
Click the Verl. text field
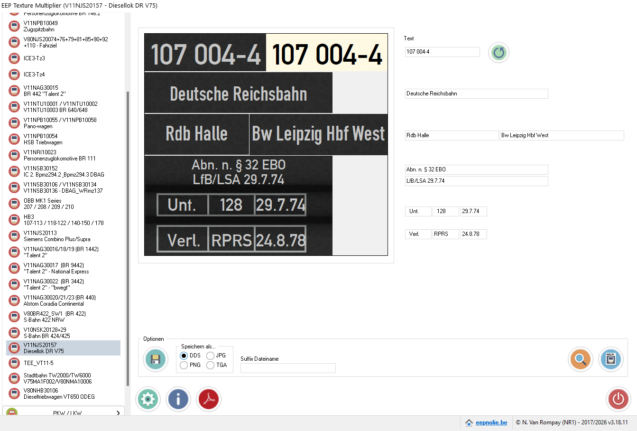click(x=418, y=234)
